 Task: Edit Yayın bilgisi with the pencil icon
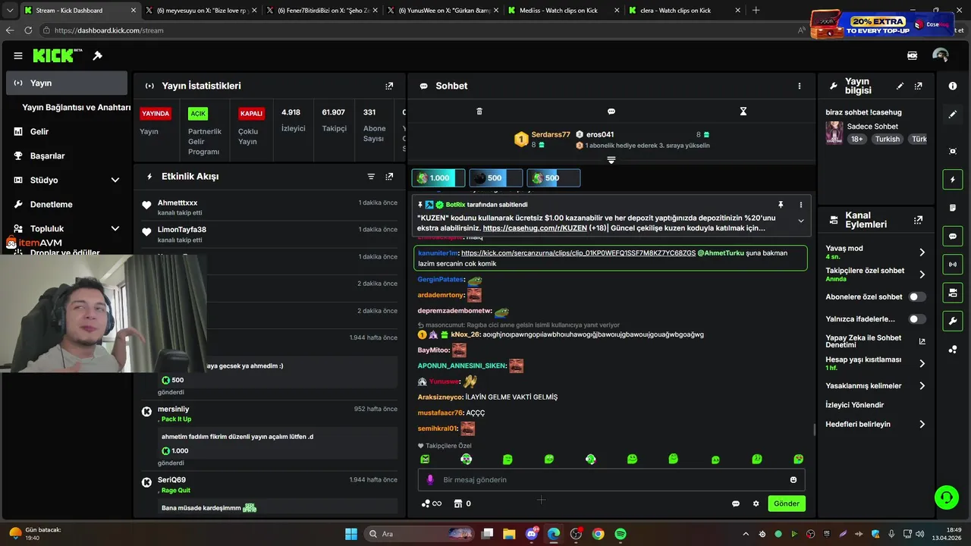(x=900, y=86)
